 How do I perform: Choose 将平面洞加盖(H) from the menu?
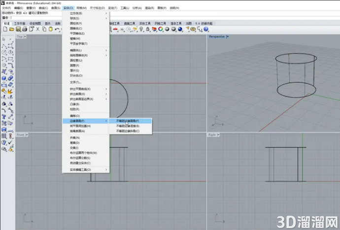[86, 126]
